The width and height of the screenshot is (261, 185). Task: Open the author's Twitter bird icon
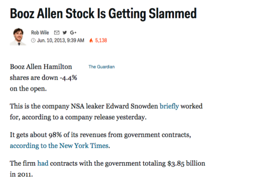(x=65, y=32)
